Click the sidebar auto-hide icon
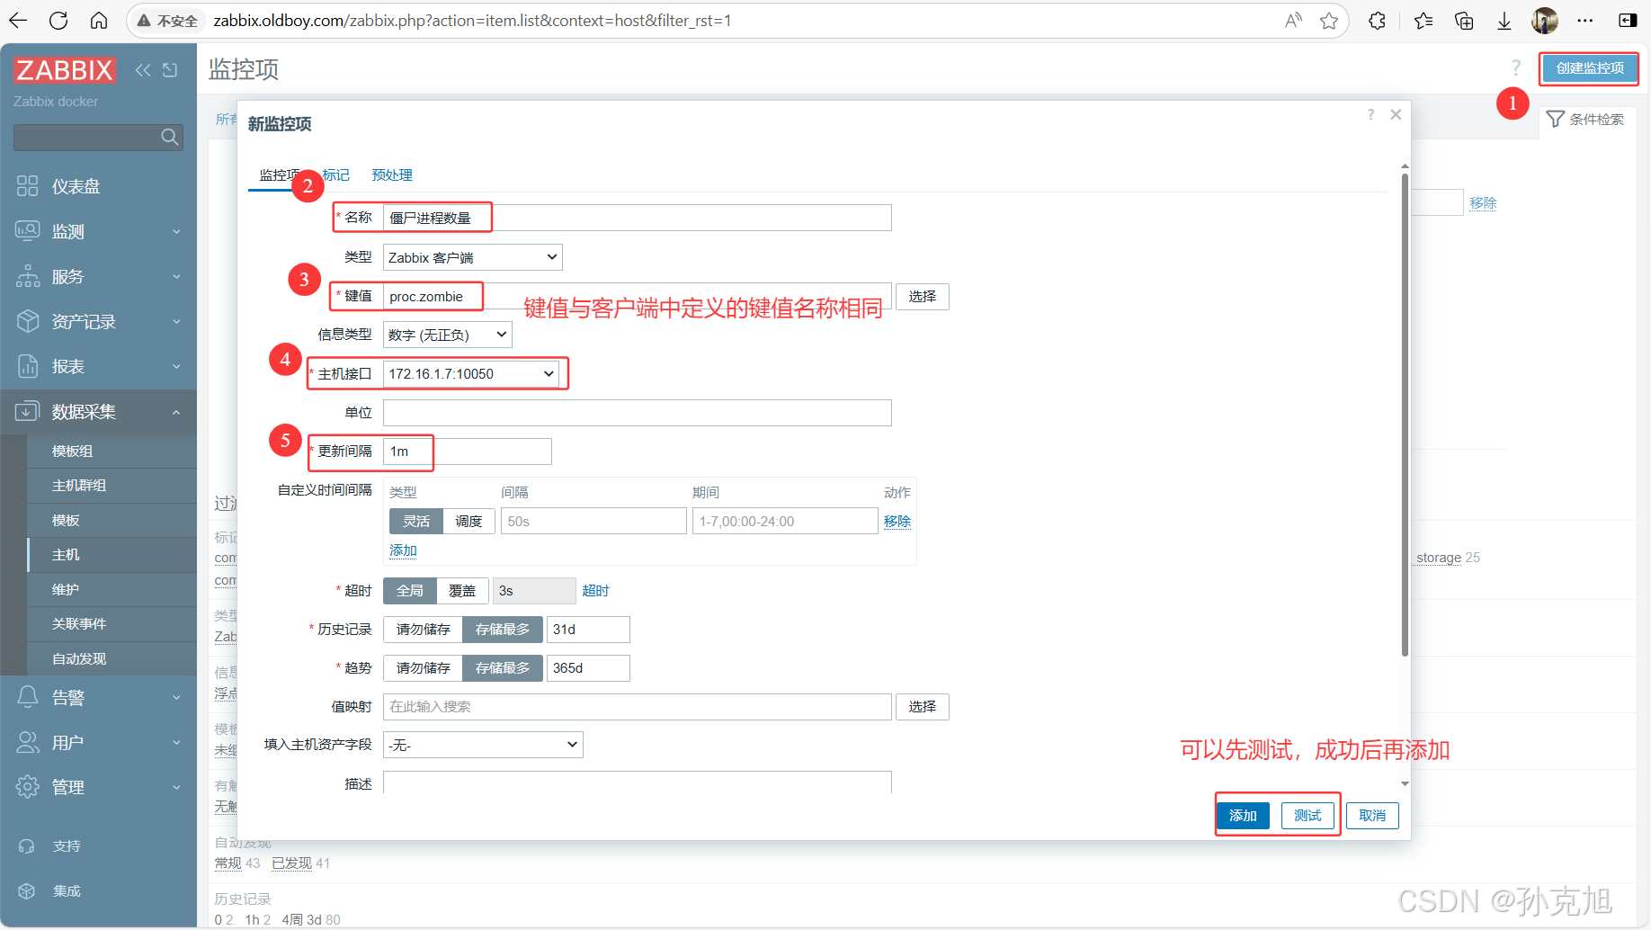The width and height of the screenshot is (1651, 930). click(x=170, y=70)
